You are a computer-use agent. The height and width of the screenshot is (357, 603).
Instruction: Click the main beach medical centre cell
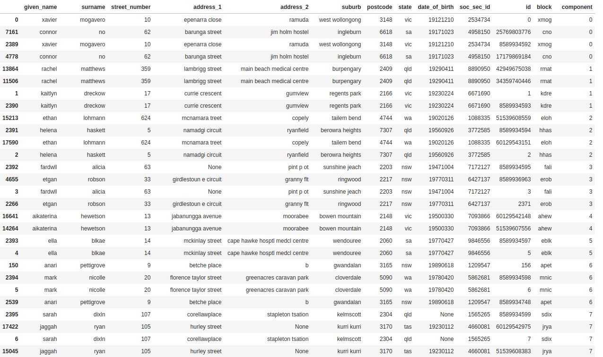[275, 68]
